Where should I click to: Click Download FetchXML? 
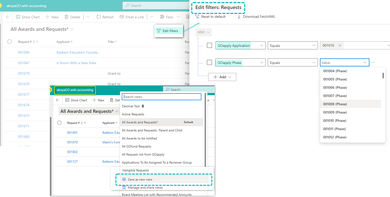click(256, 17)
